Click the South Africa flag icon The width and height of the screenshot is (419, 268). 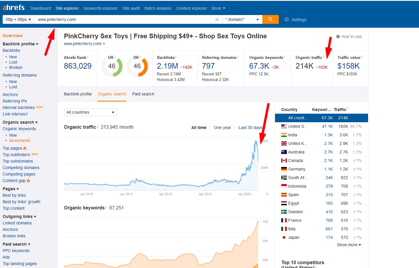tap(284, 178)
